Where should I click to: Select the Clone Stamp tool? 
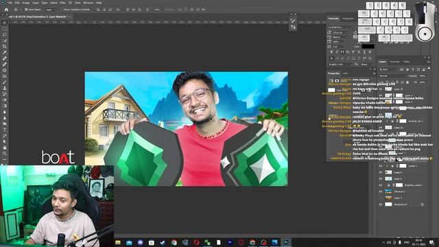click(x=5, y=88)
